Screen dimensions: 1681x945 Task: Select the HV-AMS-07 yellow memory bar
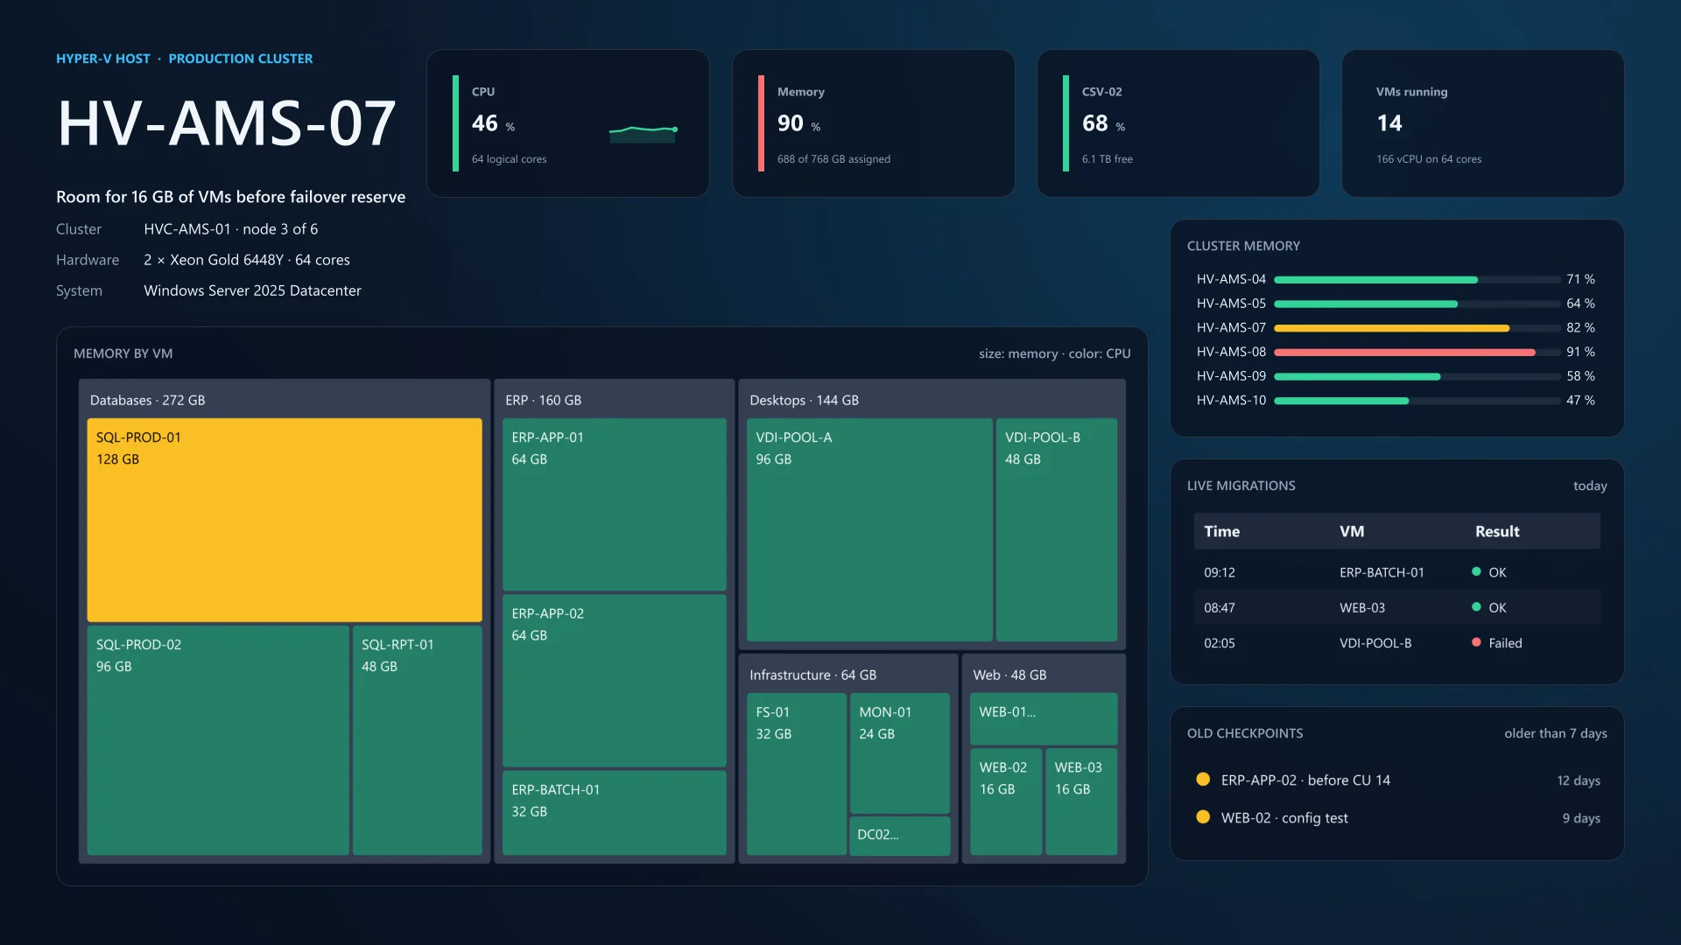(1417, 328)
